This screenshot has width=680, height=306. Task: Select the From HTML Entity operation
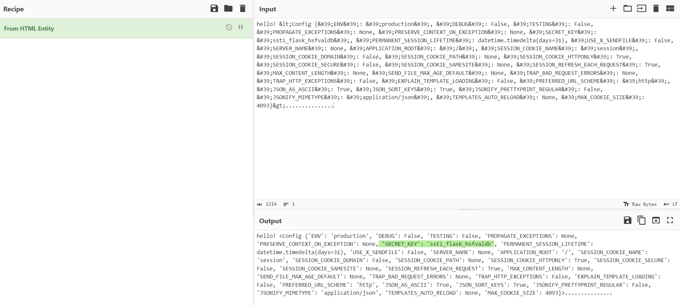tap(29, 29)
